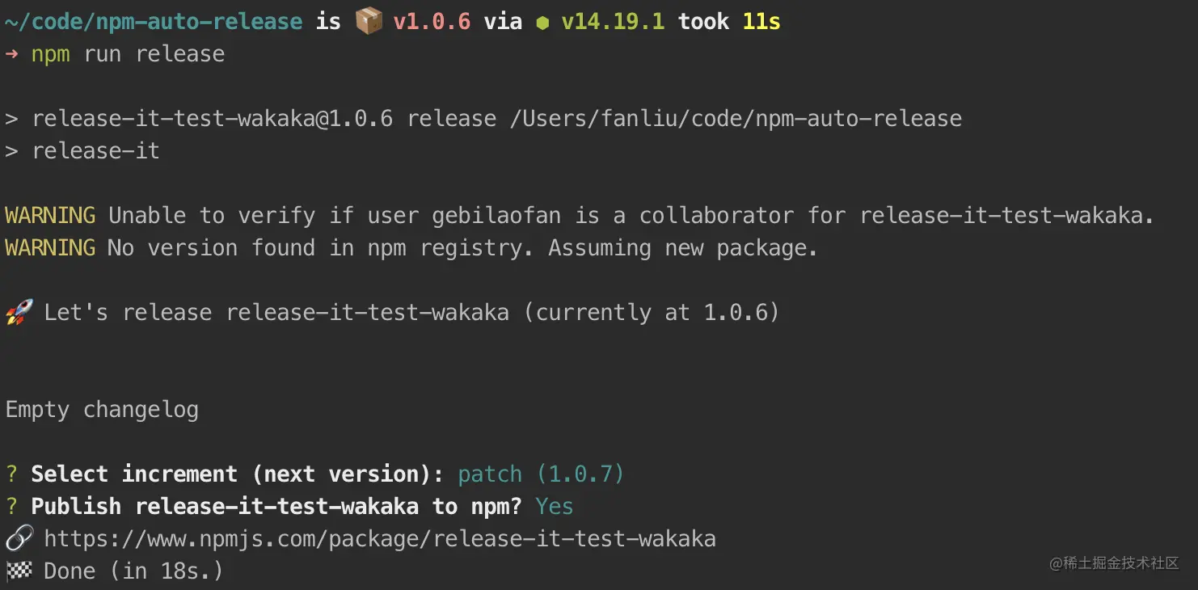The width and height of the screenshot is (1198, 590).
Task: Click the second WARNING label
Action: 50,248
